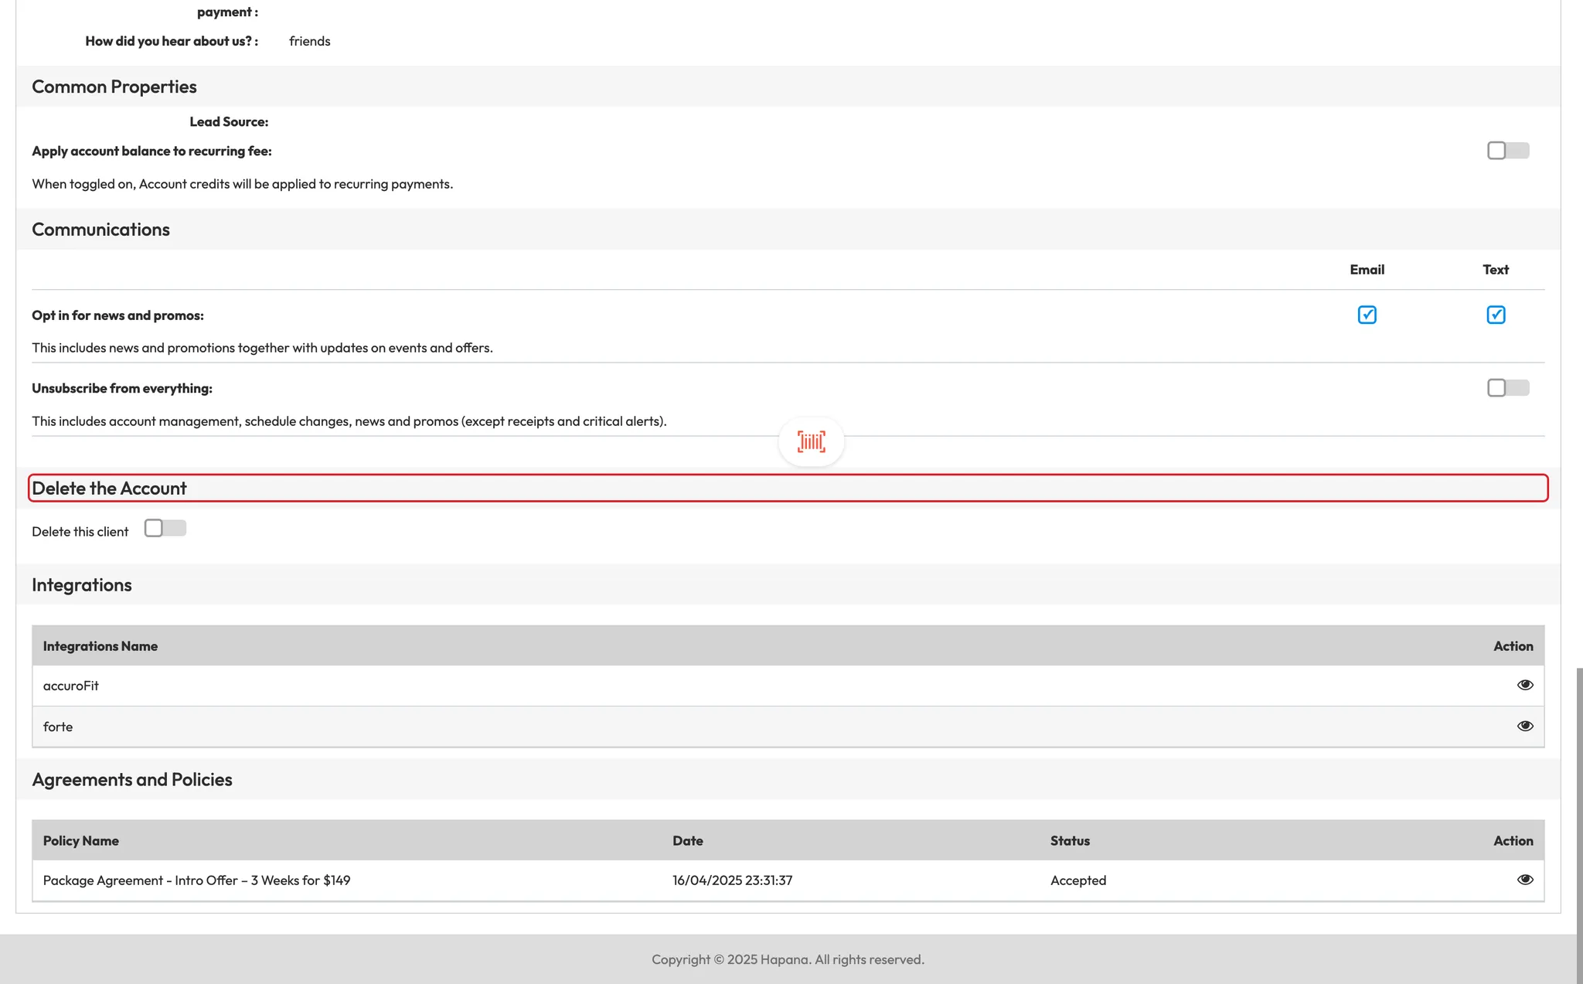This screenshot has width=1583, height=984.
Task: Click the forte integration name
Action: coord(58,727)
